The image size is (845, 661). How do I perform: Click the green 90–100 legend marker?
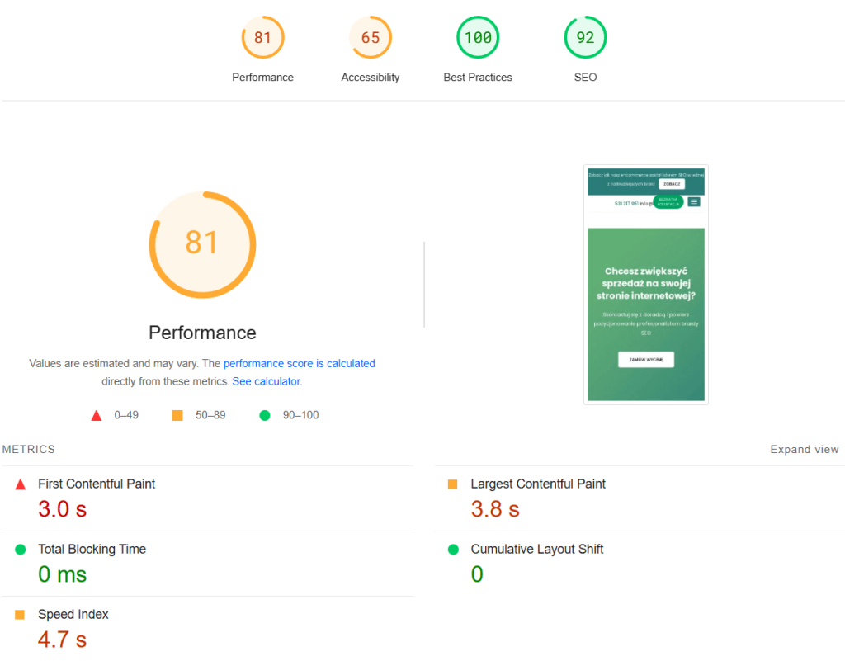click(x=265, y=415)
